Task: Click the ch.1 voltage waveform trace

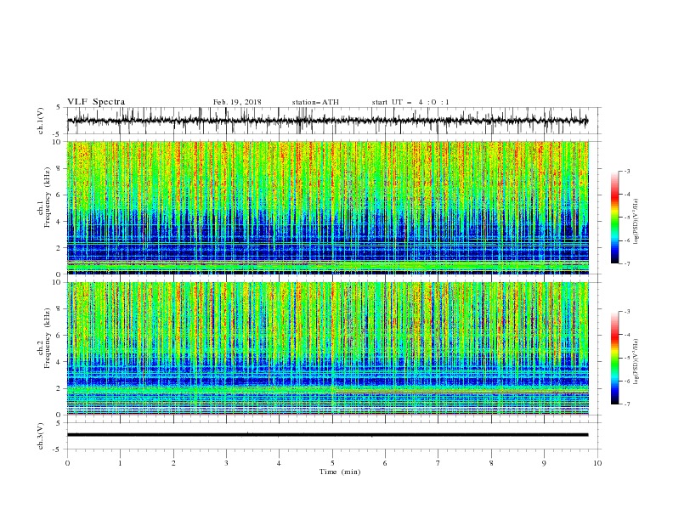Action: [x=327, y=121]
